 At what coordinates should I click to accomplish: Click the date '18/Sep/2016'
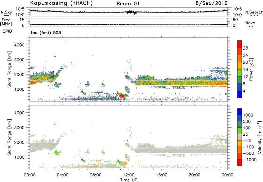coord(210,3)
